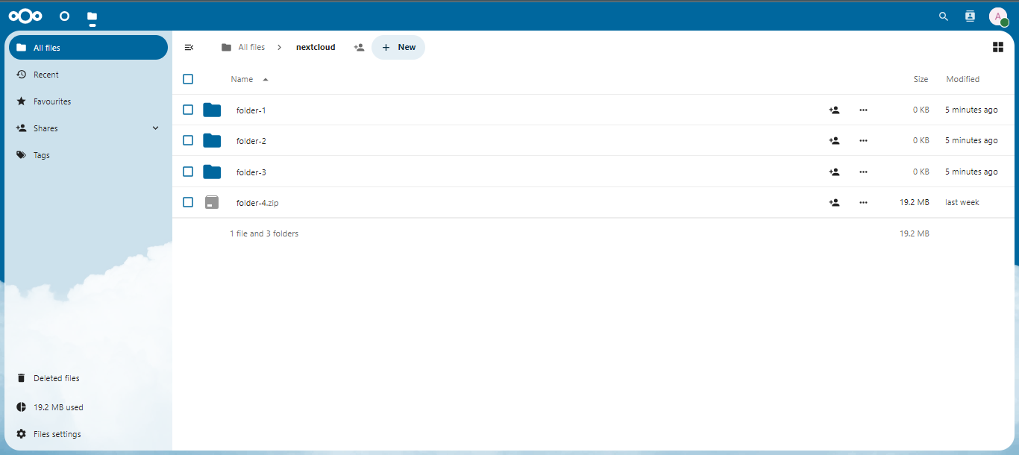Screen dimensions: 1019x455
Task: Check the folder-2 checkbox
Action: (x=188, y=140)
